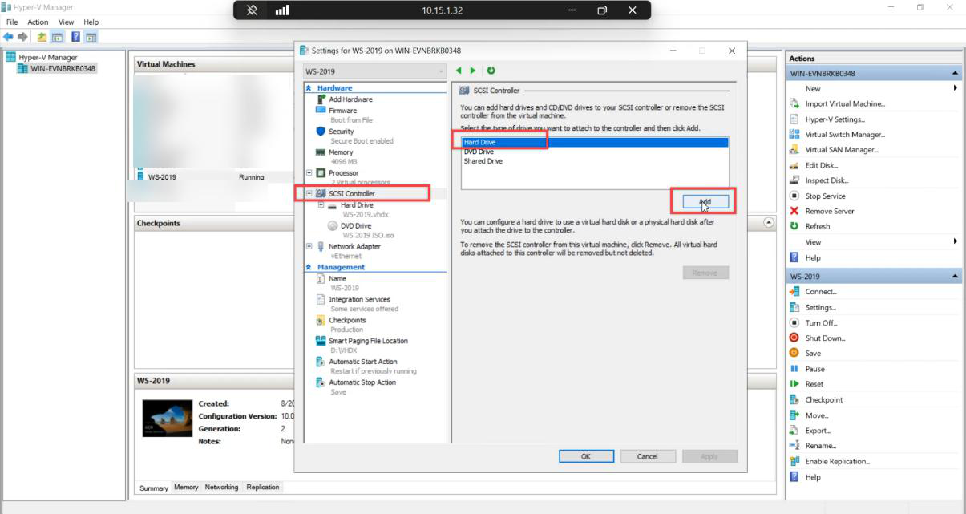
Task: Select DVD Drive in the drive type list
Action: pyautogui.click(x=594, y=152)
